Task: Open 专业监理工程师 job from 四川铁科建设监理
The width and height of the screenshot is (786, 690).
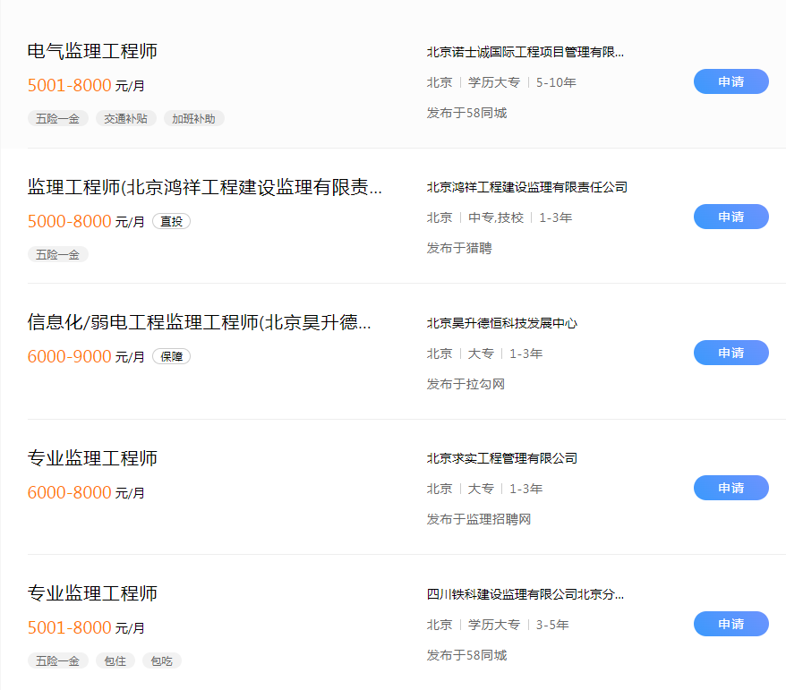Action: point(92,594)
